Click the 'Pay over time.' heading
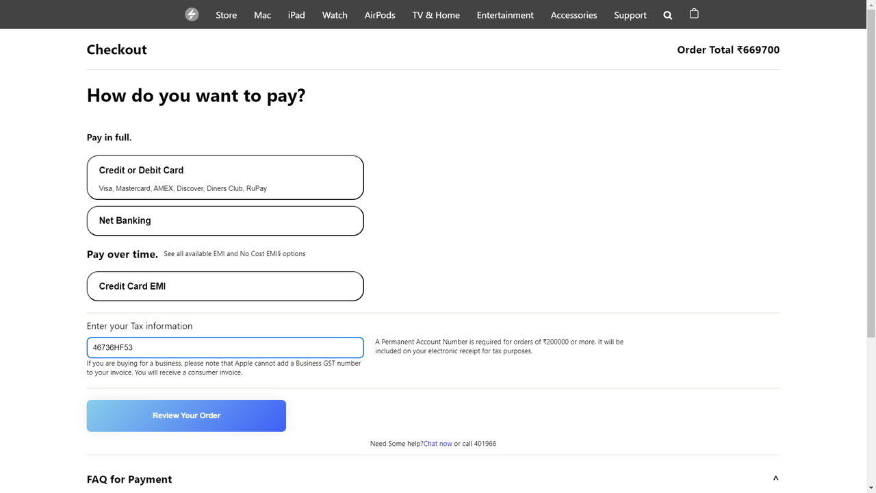This screenshot has width=876, height=493. click(123, 254)
